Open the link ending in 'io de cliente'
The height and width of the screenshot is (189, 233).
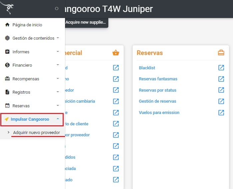click(x=77, y=124)
